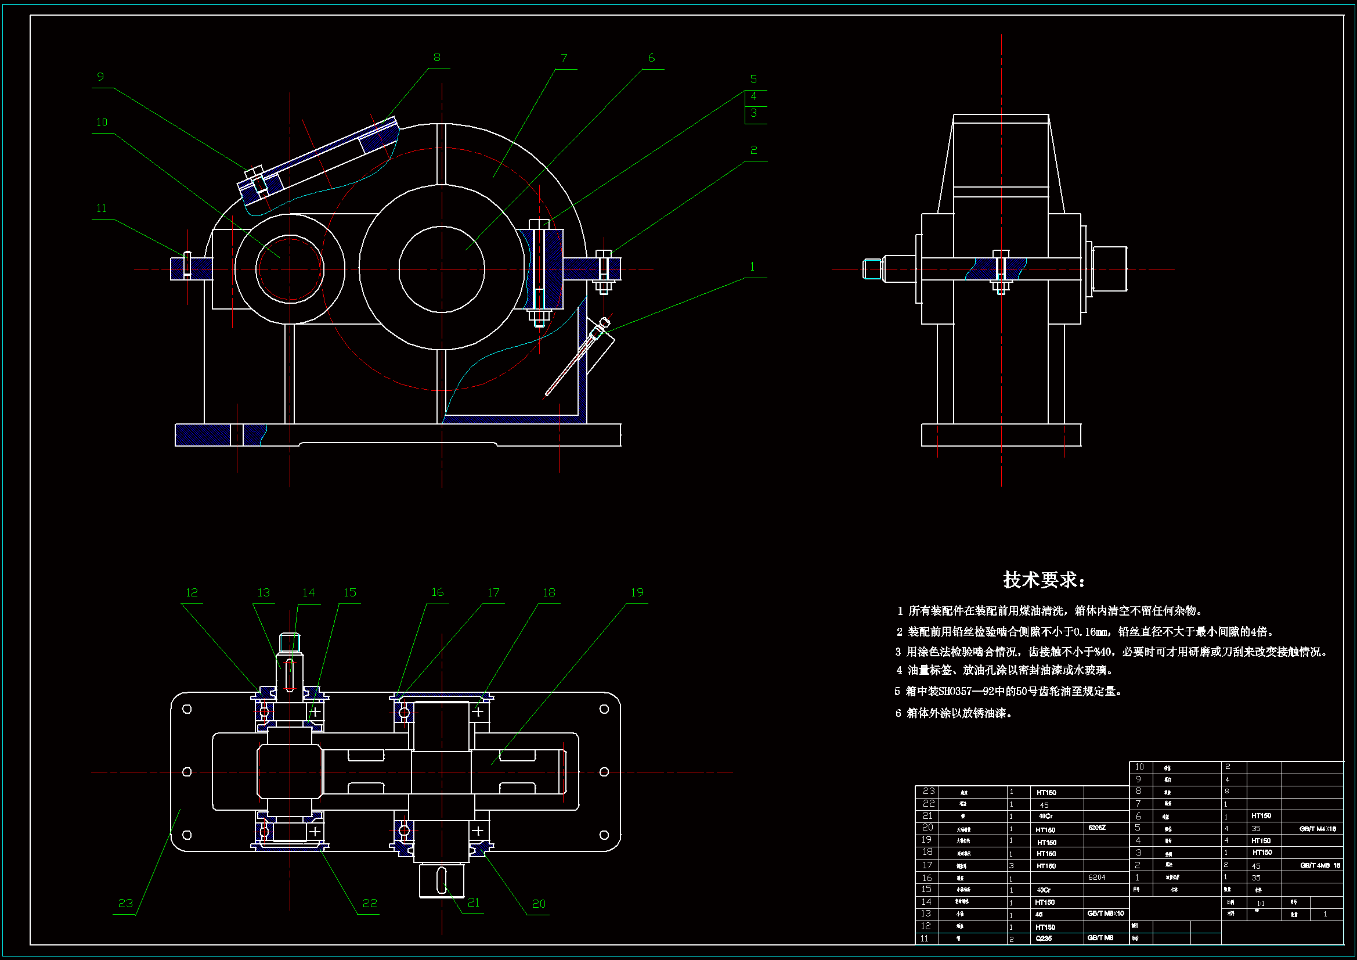Select part callout number 9
The height and width of the screenshot is (960, 1357).
click(100, 77)
